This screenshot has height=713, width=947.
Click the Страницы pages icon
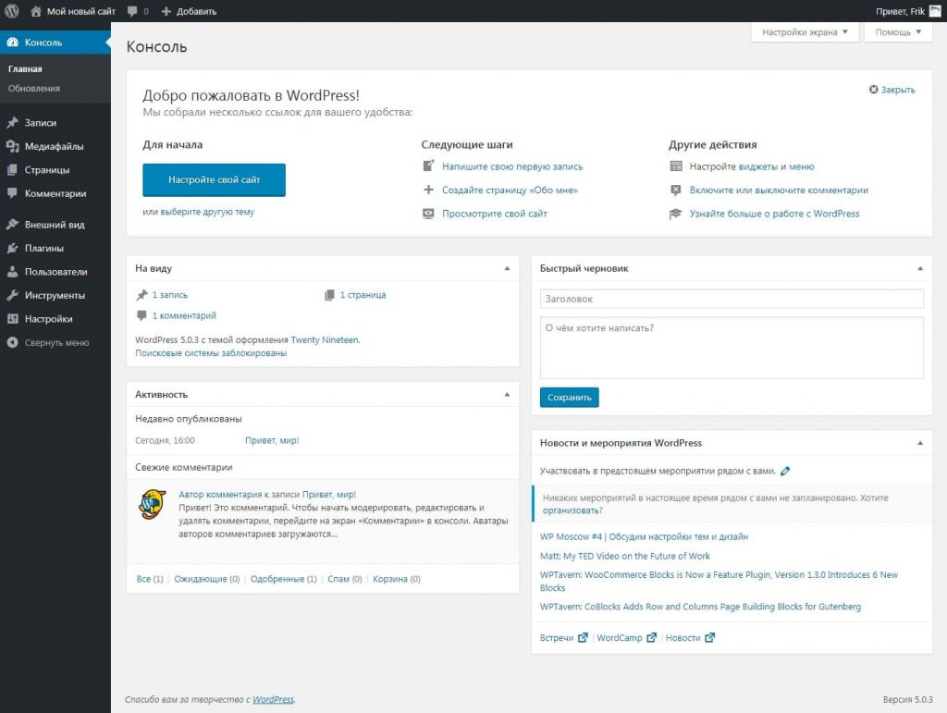point(12,169)
